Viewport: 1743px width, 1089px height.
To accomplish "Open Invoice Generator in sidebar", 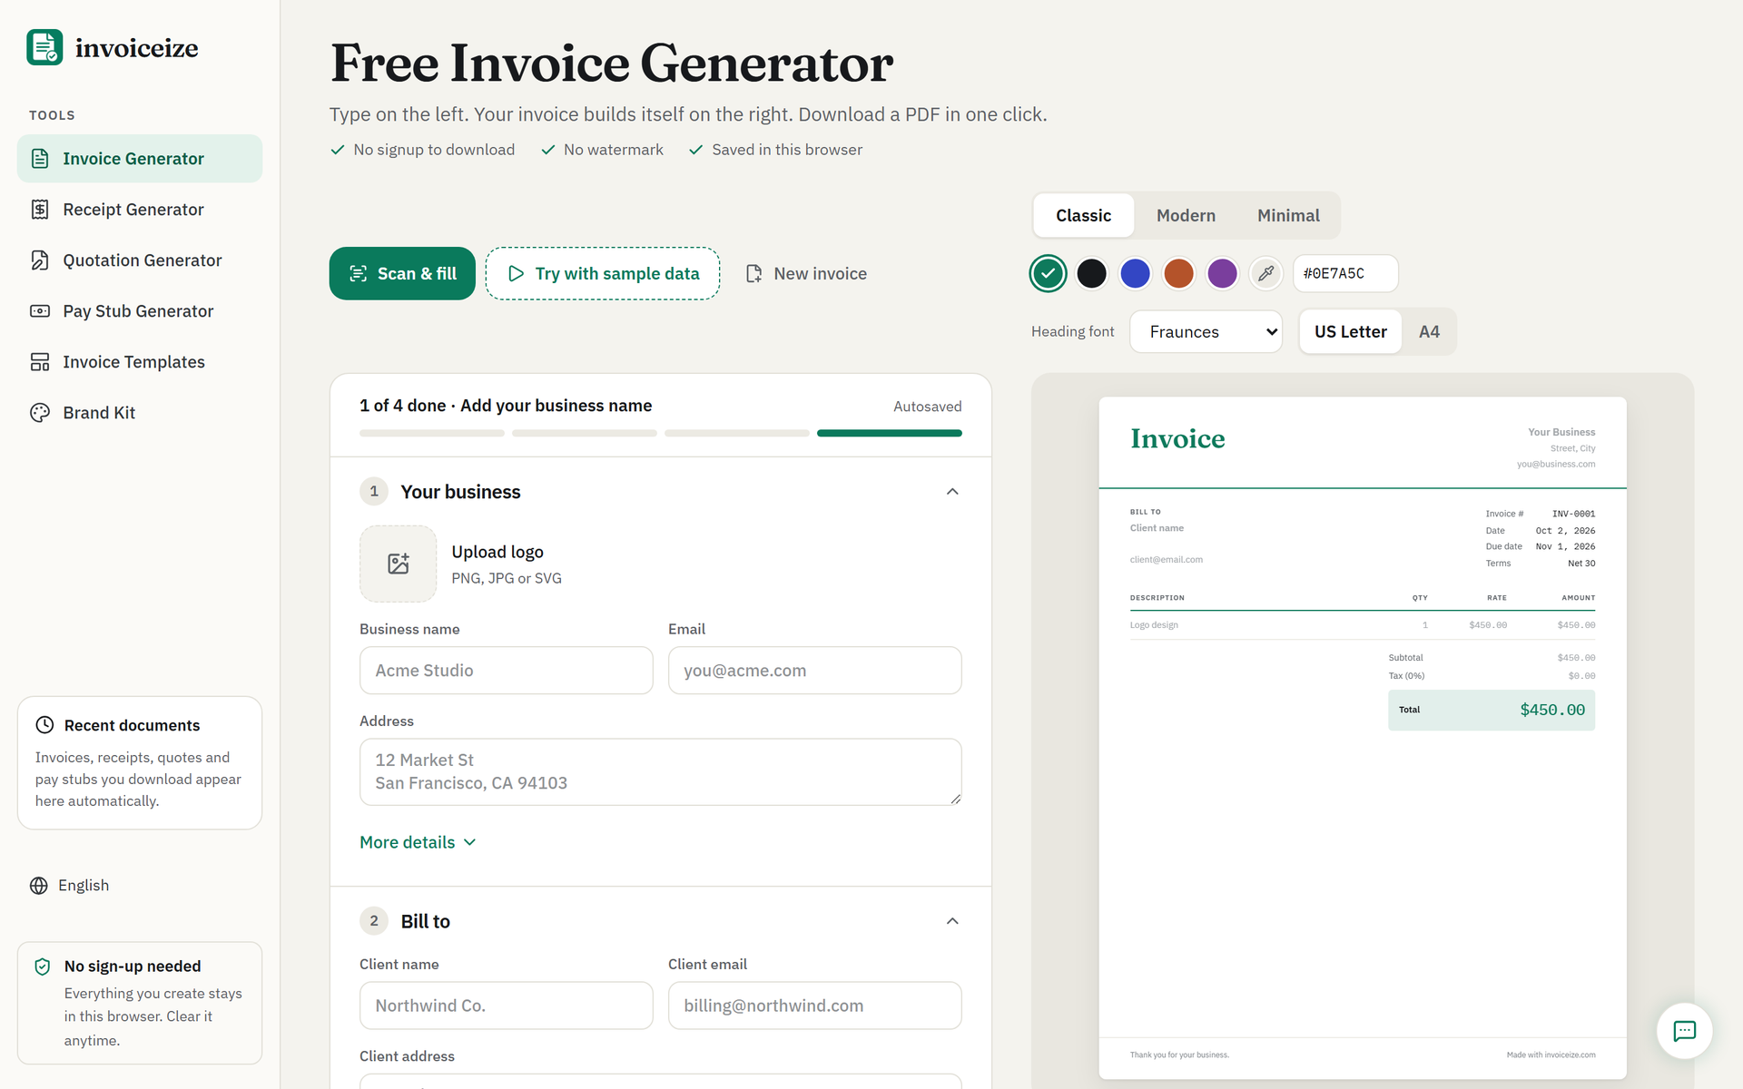I will [x=140, y=159].
